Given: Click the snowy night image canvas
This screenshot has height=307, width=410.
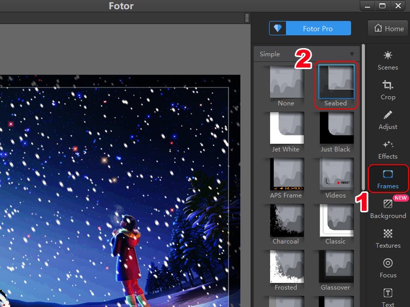Looking at the screenshot, I should coord(120,191).
